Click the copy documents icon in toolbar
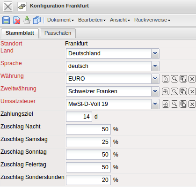The width and height of the screenshot is (196, 187). click(37, 20)
